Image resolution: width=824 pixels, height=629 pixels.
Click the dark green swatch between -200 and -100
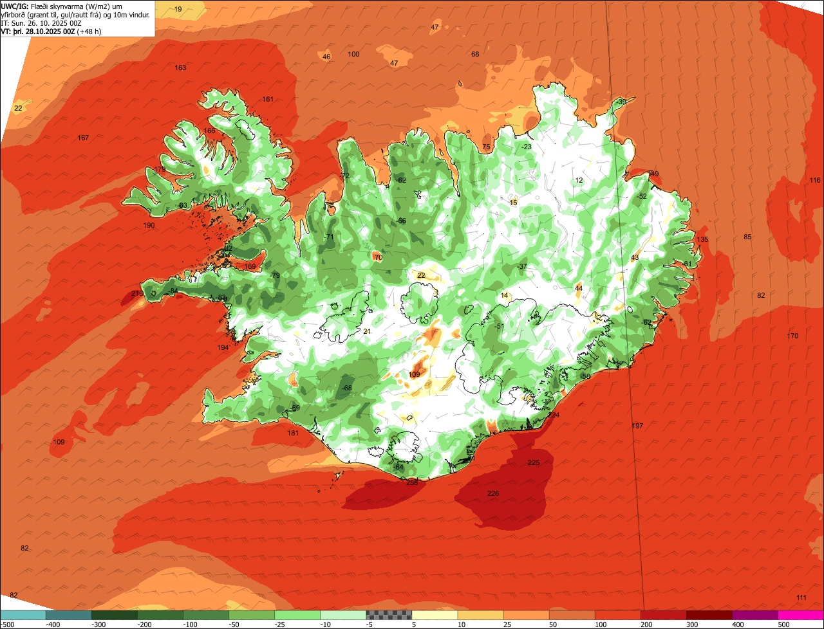coord(160,615)
